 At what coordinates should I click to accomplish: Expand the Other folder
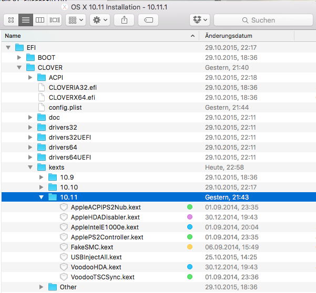(x=42, y=287)
